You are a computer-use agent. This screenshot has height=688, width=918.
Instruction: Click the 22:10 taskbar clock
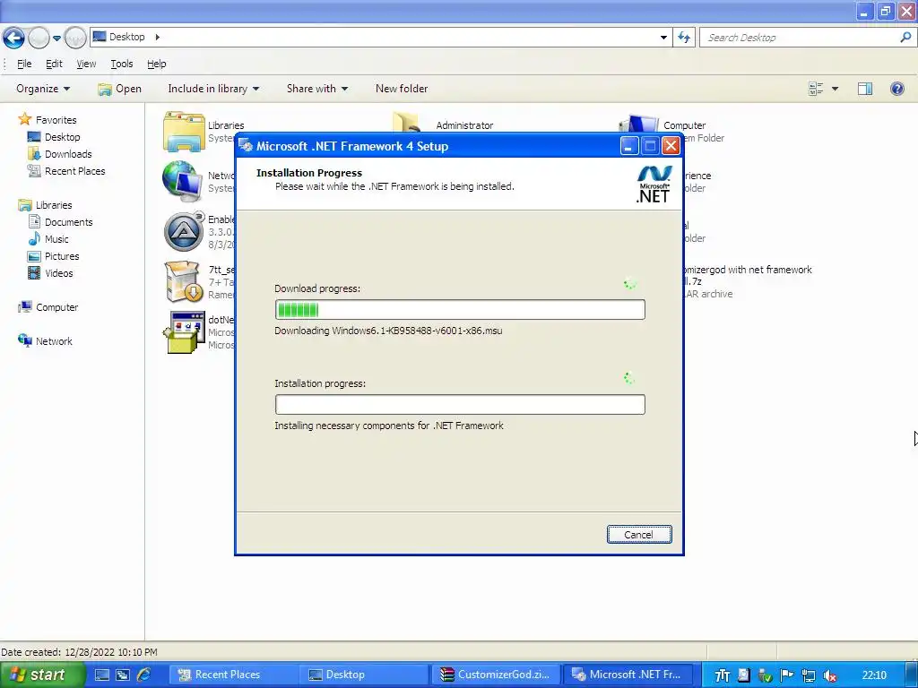coord(874,675)
